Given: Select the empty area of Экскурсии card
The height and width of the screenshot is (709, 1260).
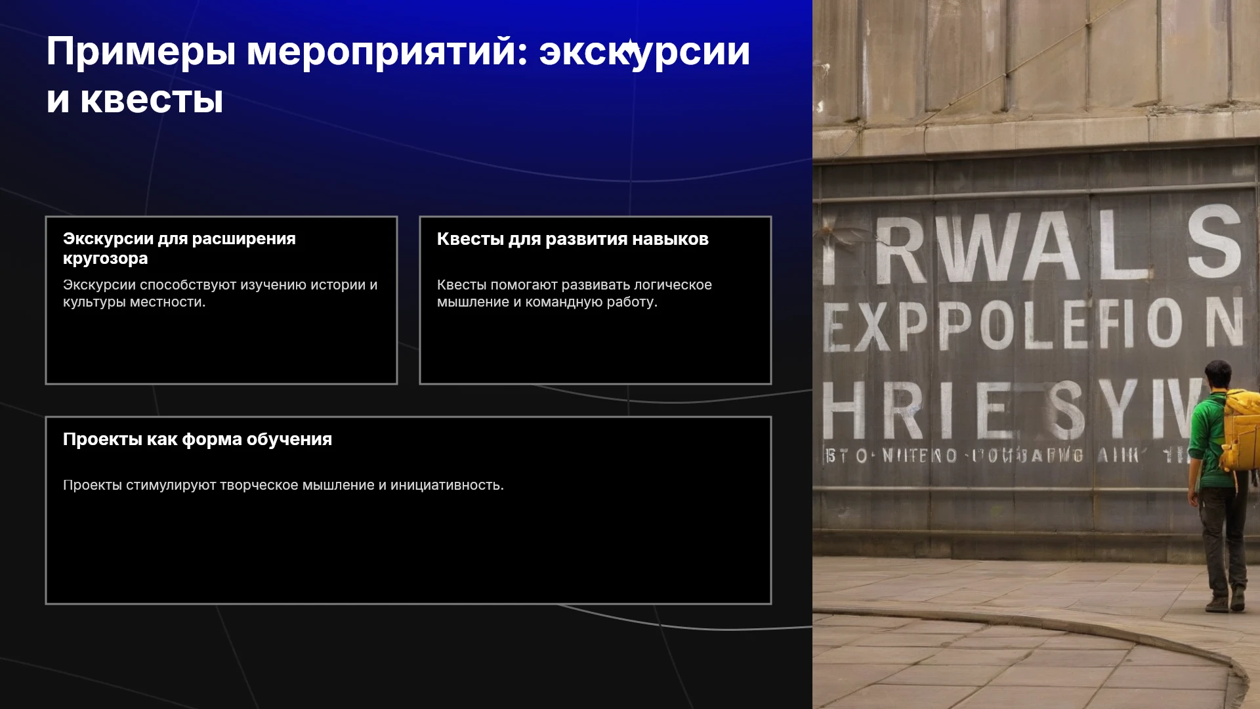Looking at the screenshot, I should (221, 348).
